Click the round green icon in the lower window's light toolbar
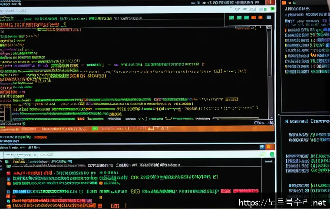 [272, 154]
